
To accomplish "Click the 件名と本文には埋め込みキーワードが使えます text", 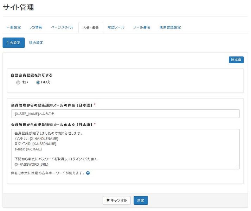I will click(48, 173).
